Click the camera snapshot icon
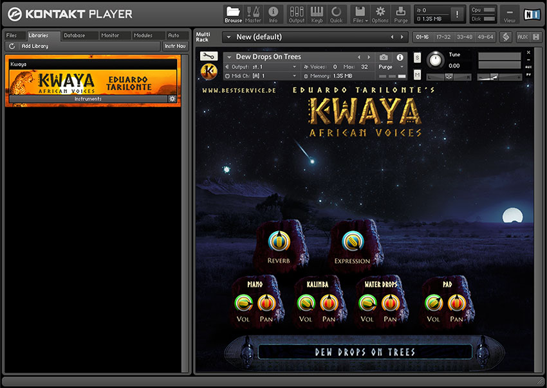547x388 pixels. click(x=384, y=57)
